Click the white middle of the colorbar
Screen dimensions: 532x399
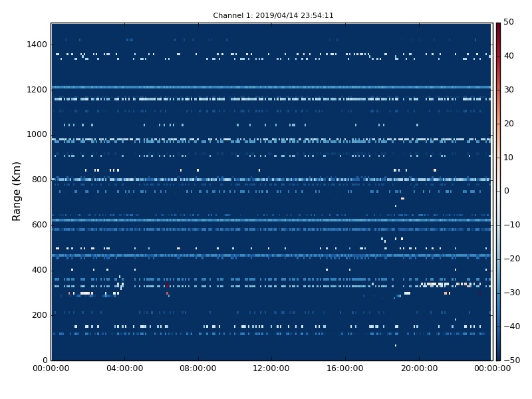tap(498, 192)
